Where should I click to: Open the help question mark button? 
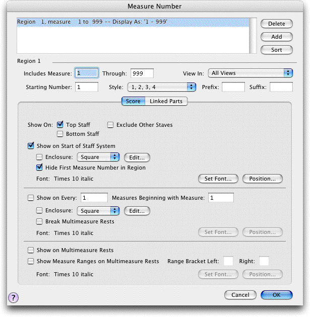point(13,297)
